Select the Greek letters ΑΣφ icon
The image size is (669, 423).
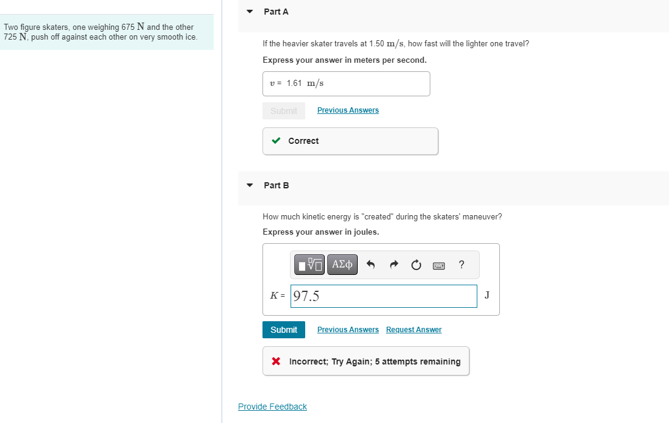tap(342, 265)
